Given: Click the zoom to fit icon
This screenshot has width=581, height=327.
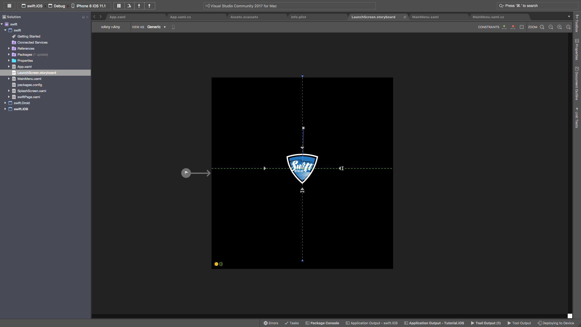Looking at the screenshot, I should [542, 27].
